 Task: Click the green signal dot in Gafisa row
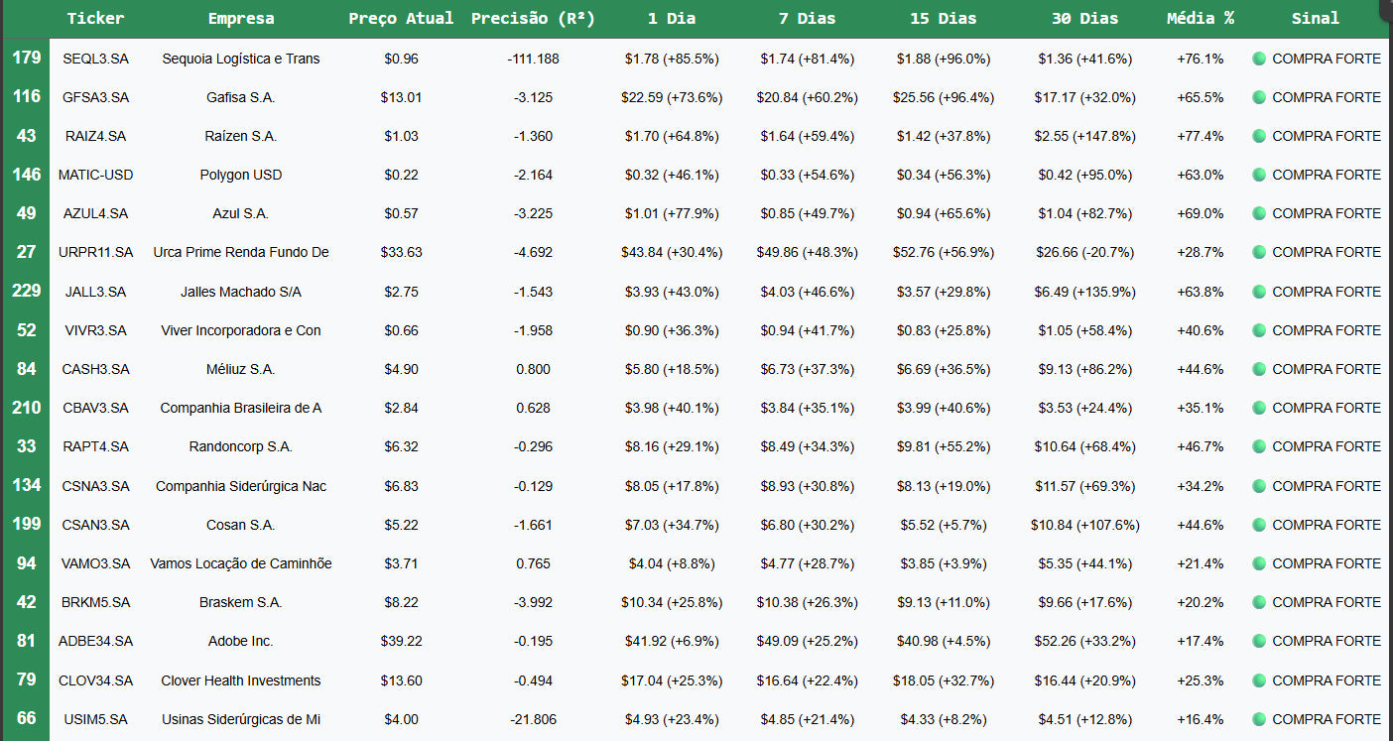pos(1259,97)
